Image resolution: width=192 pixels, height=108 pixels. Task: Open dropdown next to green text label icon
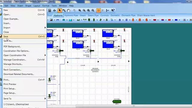pos(82,20)
